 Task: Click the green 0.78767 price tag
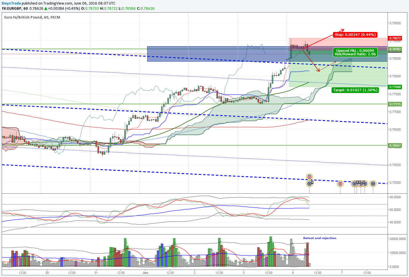click(395, 49)
